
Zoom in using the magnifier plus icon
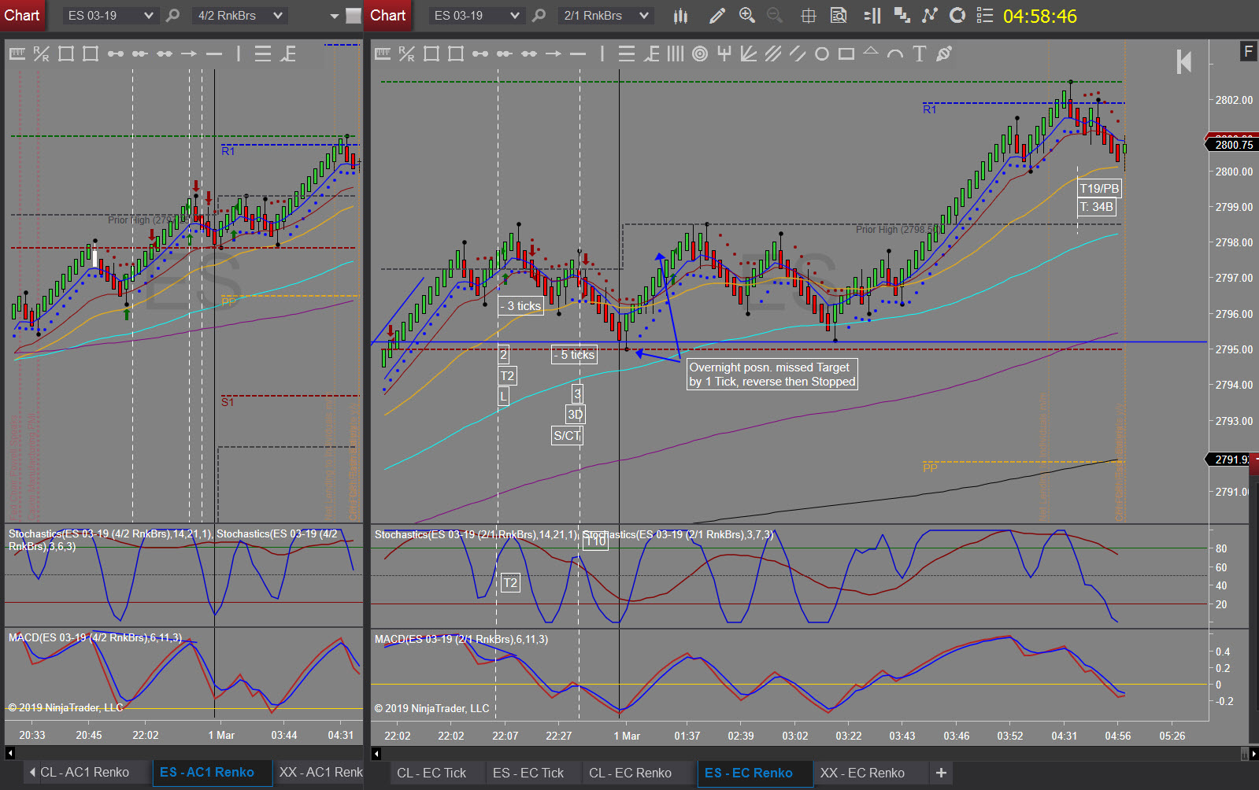[747, 16]
